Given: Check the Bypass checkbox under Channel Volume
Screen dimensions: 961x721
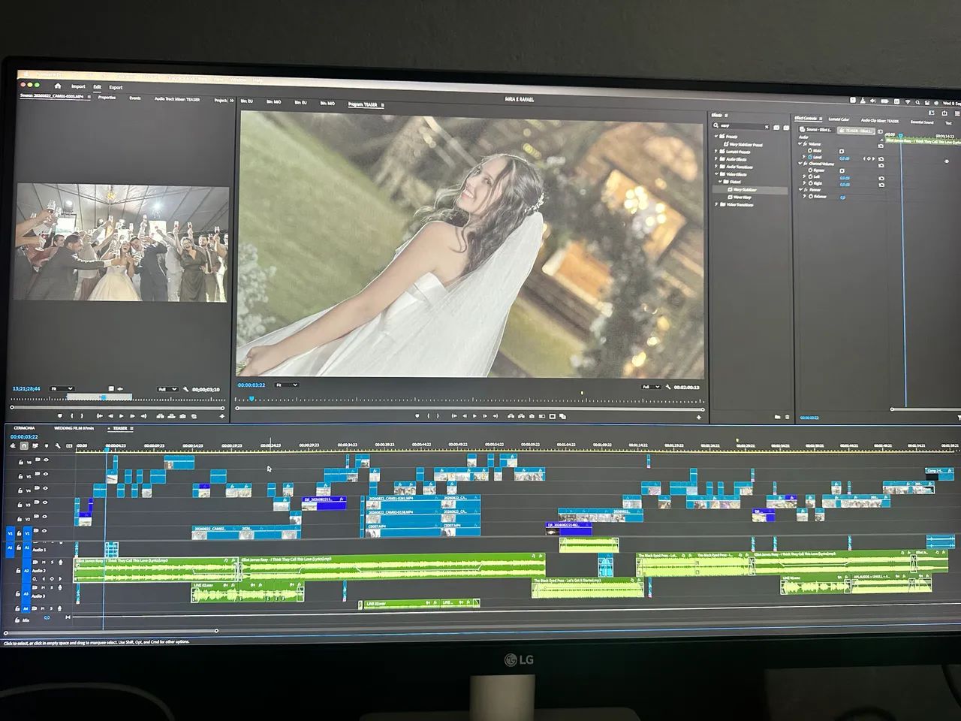Looking at the screenshot, I should tap(842, 170).
